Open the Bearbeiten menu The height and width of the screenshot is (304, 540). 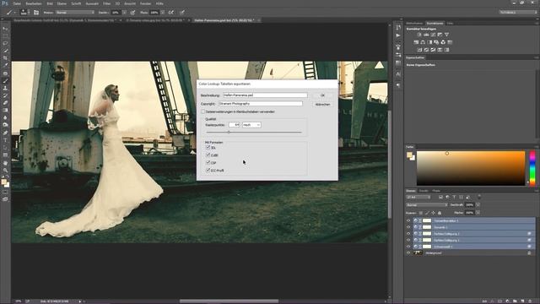[34, 3]
